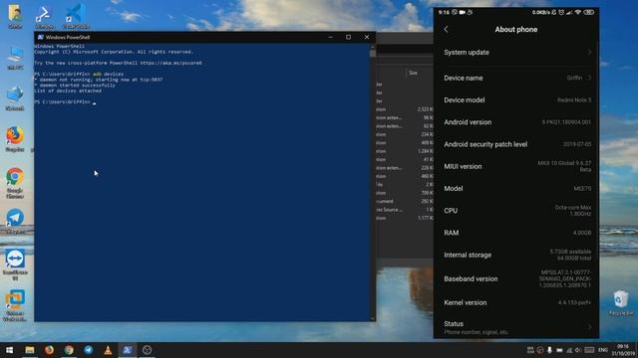Open System update on the phone
This screenshot has width=638, height=358.
click(x=516, y=53)
